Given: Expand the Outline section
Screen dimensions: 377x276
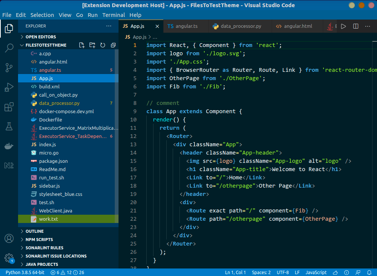Looking at the screenshot, I should coord(68,231).
